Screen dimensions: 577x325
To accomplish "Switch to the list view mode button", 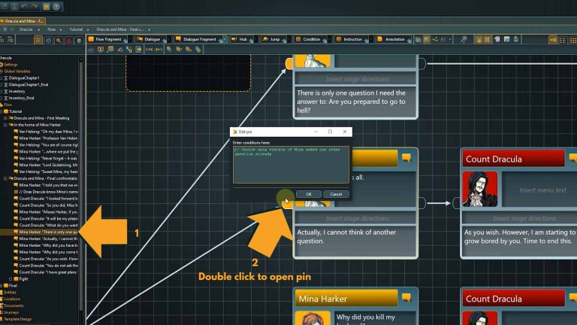I will pyautogui.click(x=563, y=40).
